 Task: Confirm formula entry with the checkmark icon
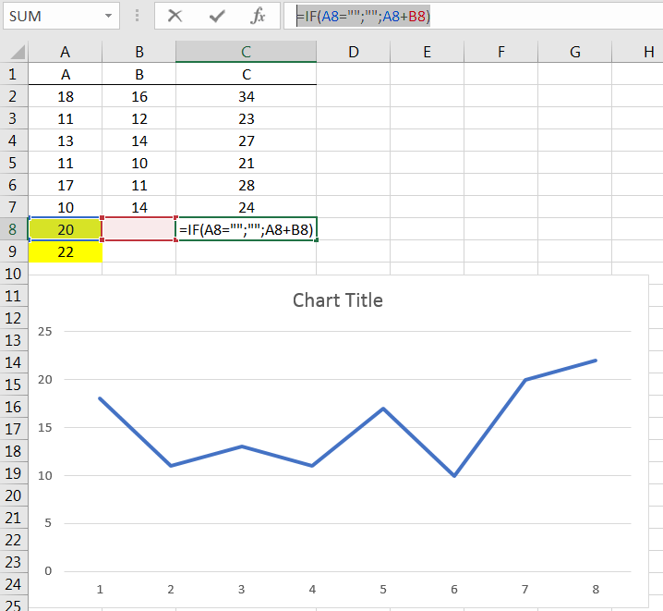(217, 16)
